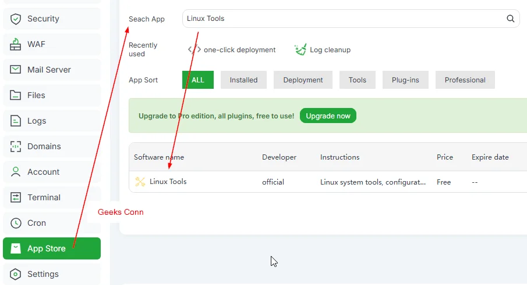Click the Price column header

tap(445, 157)
